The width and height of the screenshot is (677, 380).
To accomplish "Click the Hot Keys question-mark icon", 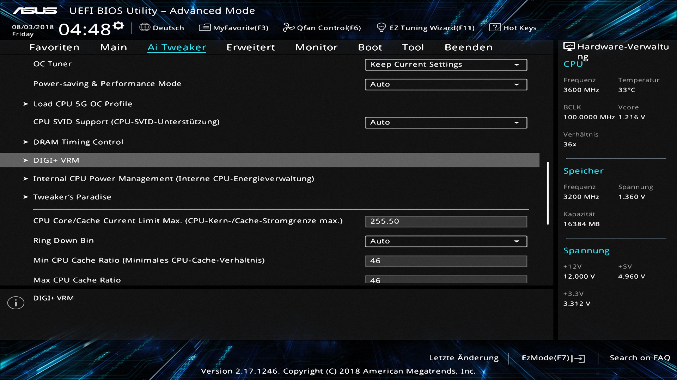I will point(495,27).
